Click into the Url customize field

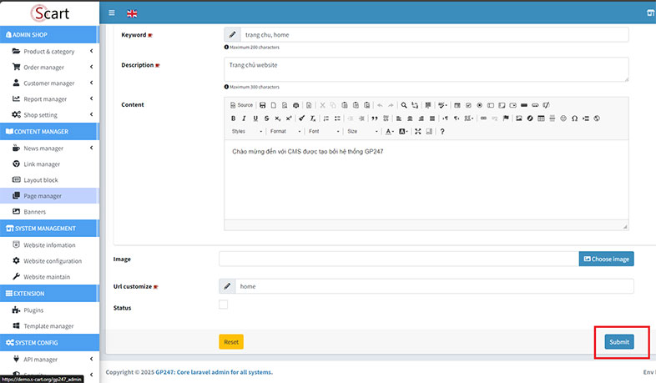(x=434, y=286)
